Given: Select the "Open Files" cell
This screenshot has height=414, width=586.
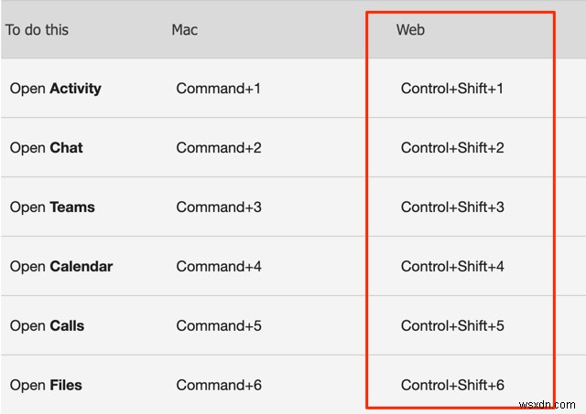Looking at the screenshot, I should click(x=46, y=386).
